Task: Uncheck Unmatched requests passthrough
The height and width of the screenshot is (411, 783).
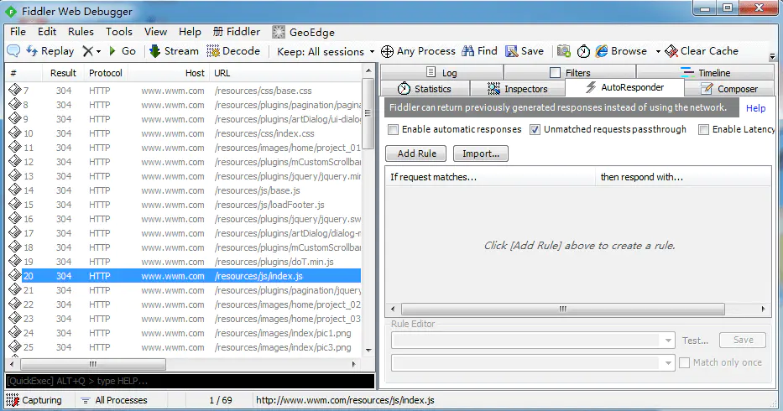Action: tap(535, 129)
